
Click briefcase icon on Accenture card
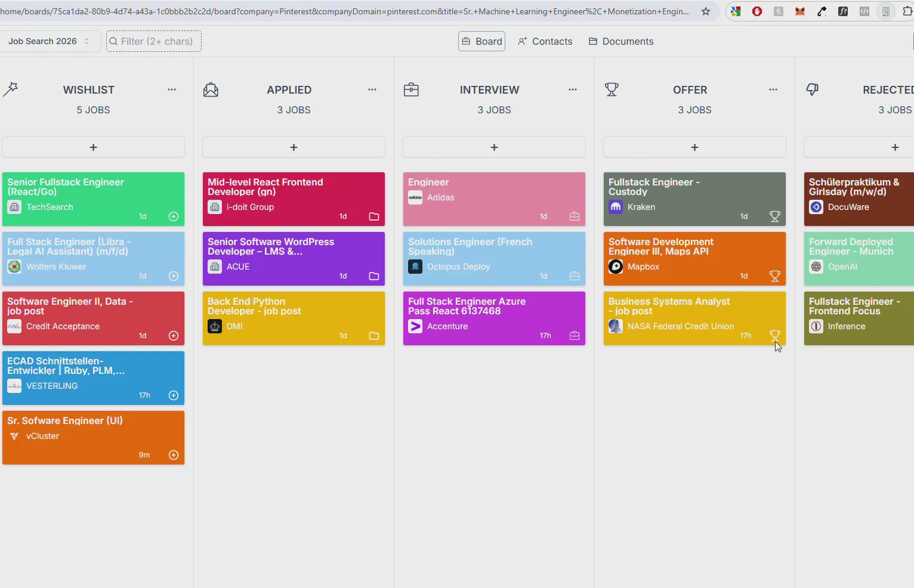point(575,336)
